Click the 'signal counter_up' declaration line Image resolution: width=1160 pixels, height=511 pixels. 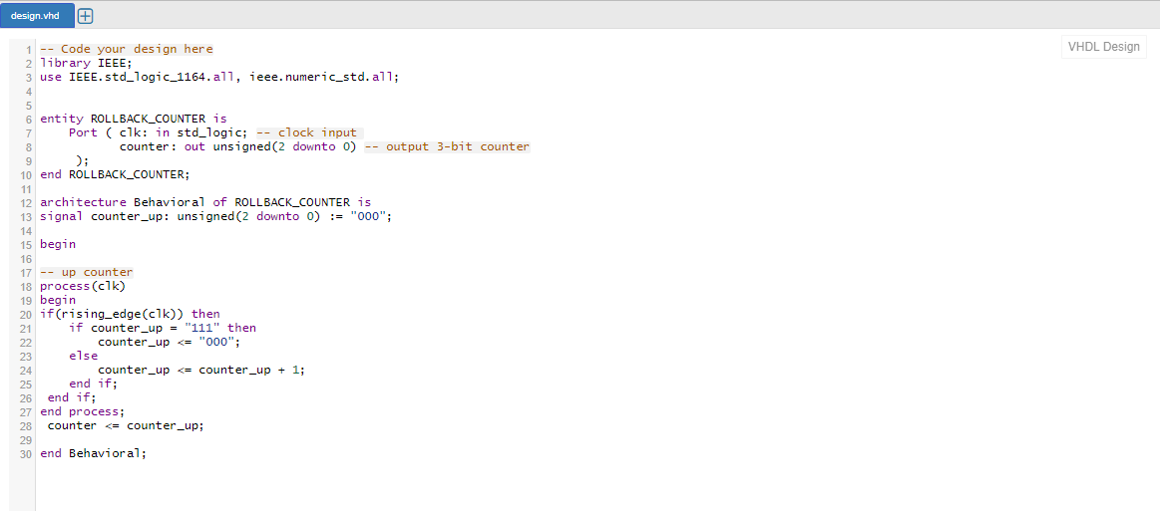click(215, 216)
